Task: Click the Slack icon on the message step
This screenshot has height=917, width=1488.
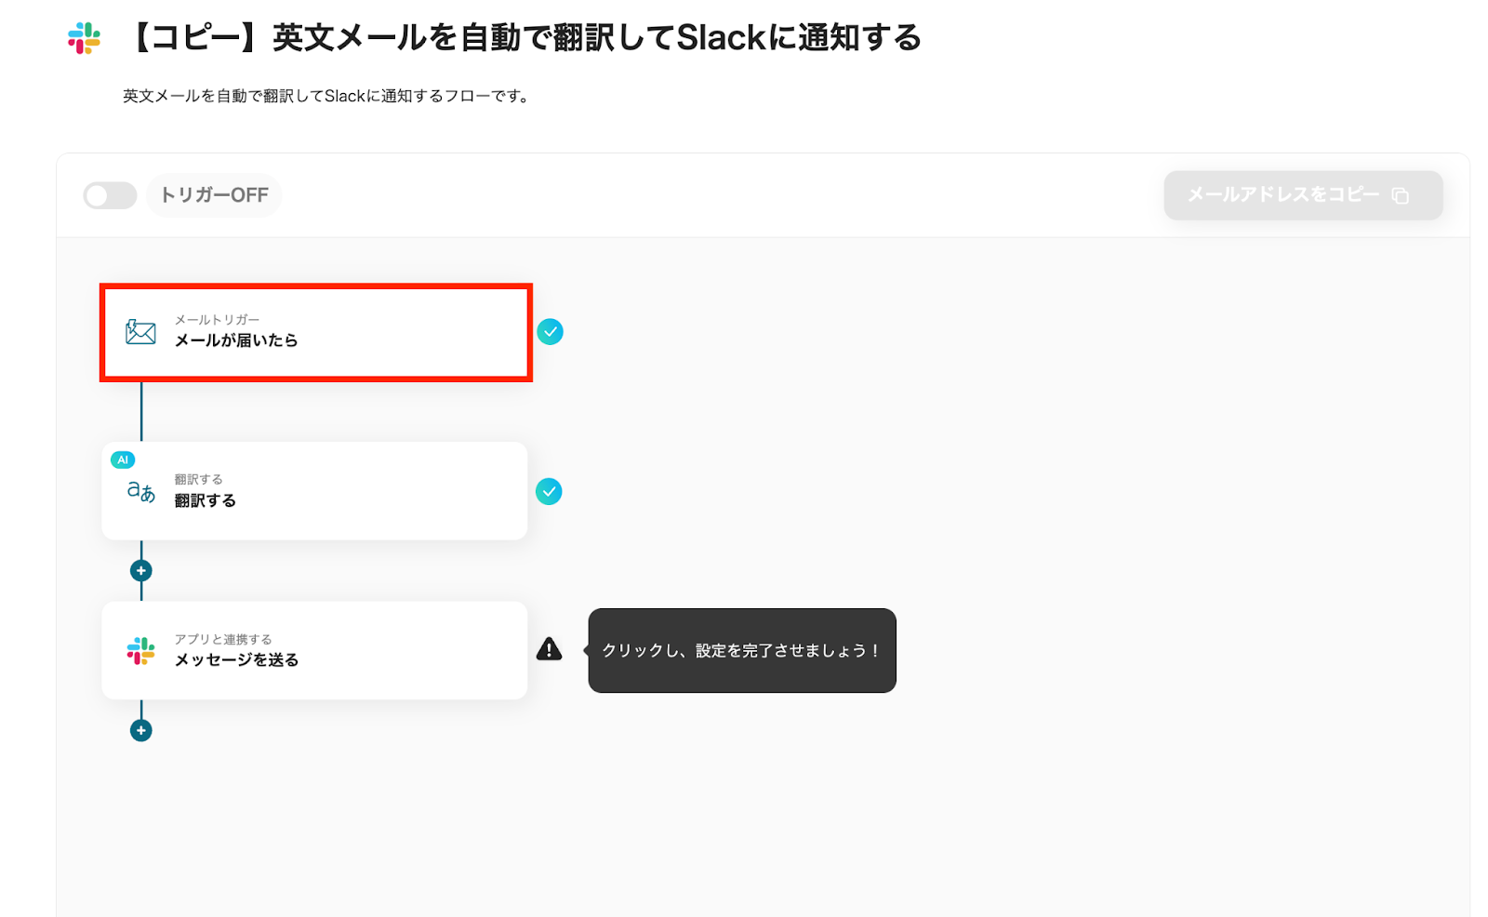Action: [140, 651]
